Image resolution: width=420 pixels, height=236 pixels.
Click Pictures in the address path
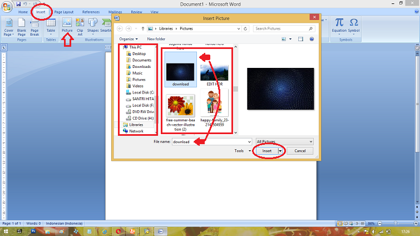click(x=186, y=28)
